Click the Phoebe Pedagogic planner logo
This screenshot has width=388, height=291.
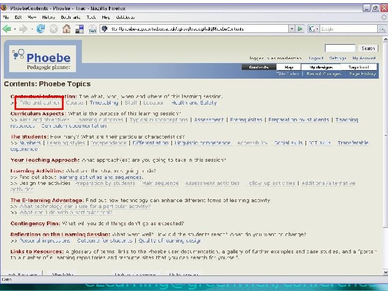click(43, 59)
